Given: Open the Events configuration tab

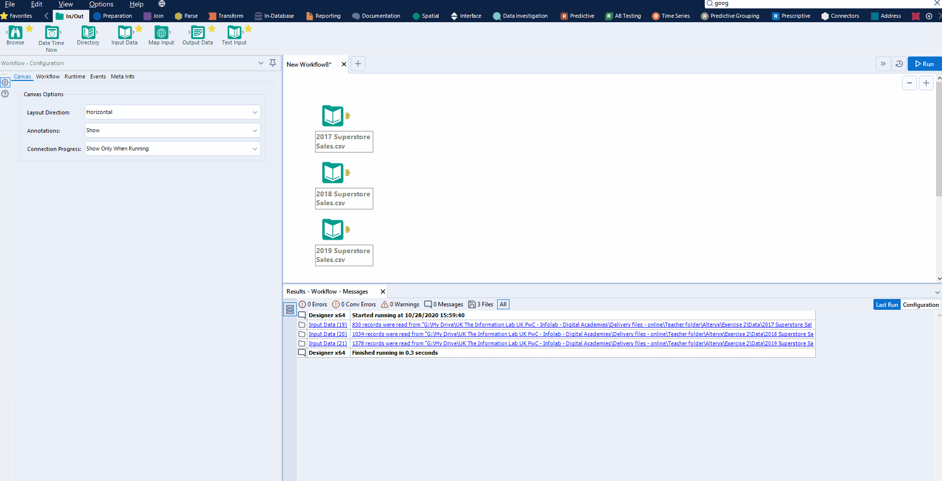Looking at the screenshot, I should (x=98, y=76).
